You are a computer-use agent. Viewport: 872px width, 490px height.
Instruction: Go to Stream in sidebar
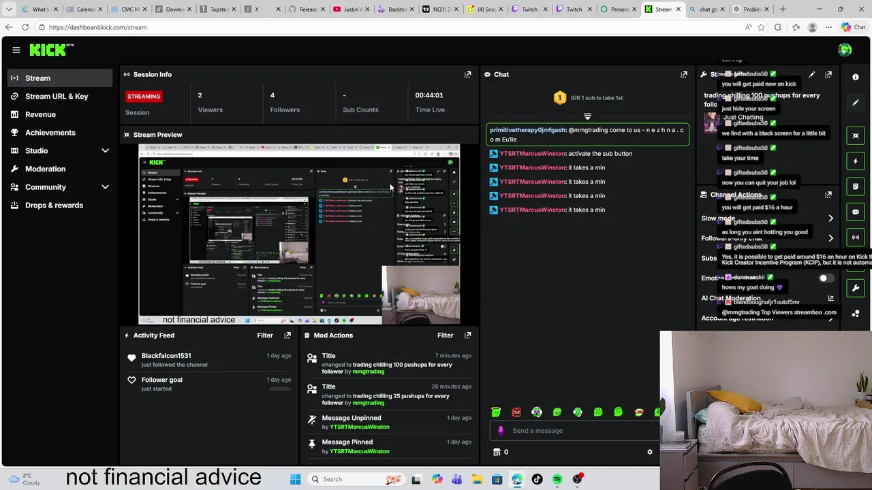(x=60, y=78)
